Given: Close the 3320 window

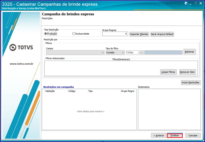Looking at the screenshot, I should pyautogui.click(x=201, y=3).
